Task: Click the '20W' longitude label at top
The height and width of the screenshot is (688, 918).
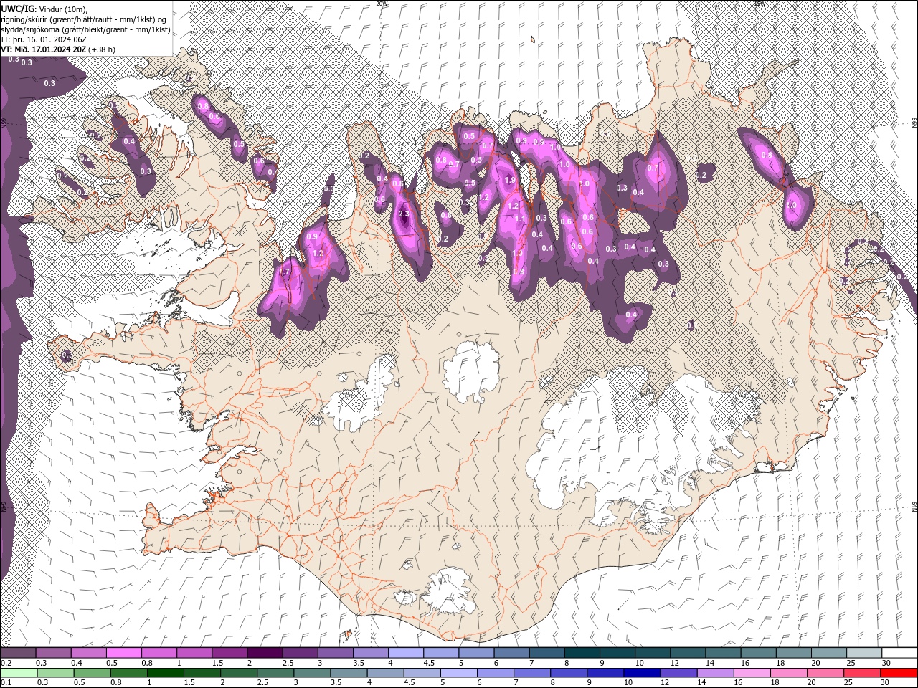Action: click(x=382, y=3)
